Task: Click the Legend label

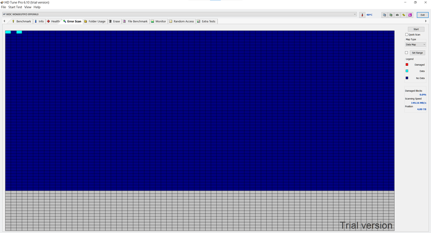Action: (409, 59)
